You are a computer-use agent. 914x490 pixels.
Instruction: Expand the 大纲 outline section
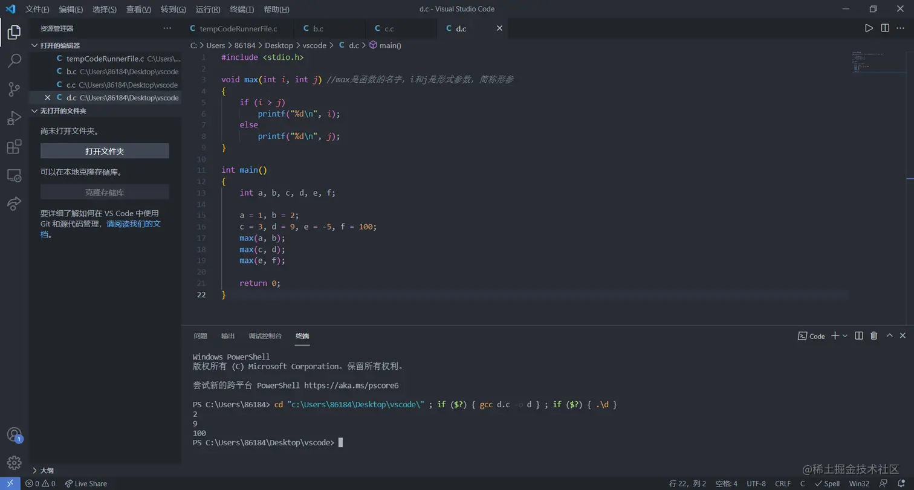(x=105, y=471)
